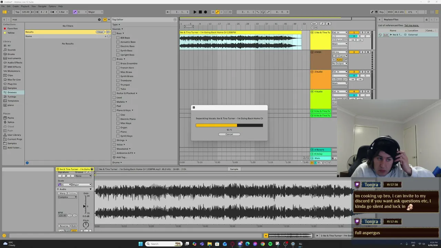Lock the arrangement with the padlock icon
This screenshot has height=248, width=441.
pos(328,24)
